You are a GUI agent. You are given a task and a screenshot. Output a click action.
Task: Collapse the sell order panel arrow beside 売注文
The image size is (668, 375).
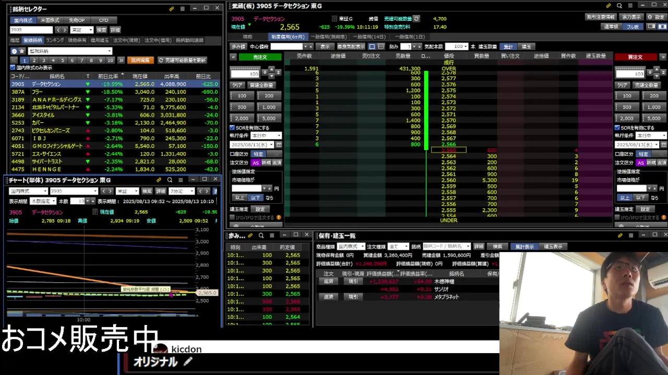(x=233, y=57)
